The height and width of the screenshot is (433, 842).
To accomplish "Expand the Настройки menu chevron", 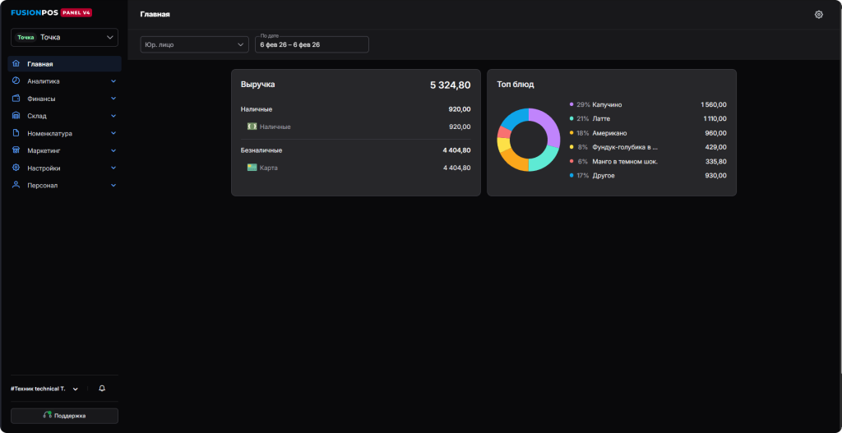I will coord(113,168).
